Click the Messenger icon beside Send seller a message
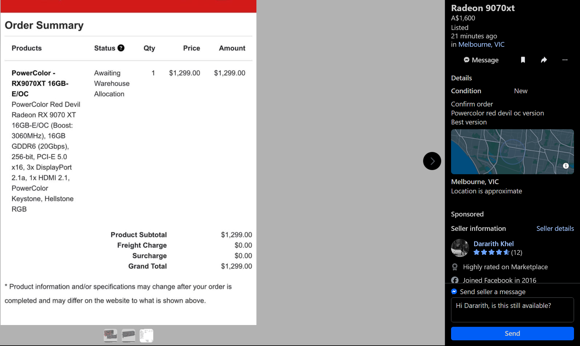 click(454, 291)
